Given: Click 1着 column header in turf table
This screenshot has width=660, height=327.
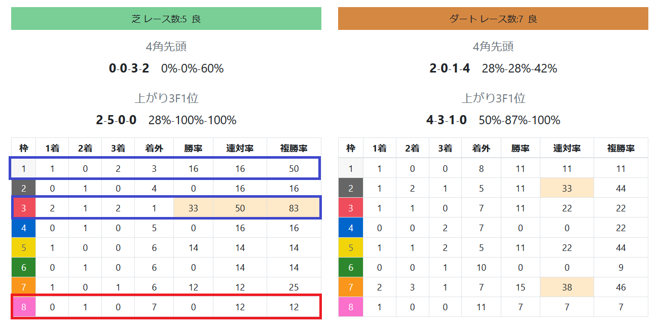Looking at the screenshot, I should tap(52, 148).
